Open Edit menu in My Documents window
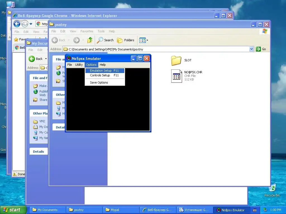This screenshot has width=286, height=214. tap(40, 50)
